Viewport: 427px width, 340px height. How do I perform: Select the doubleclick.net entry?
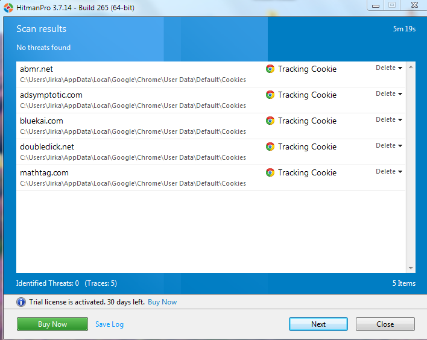[x=210, y=152]
